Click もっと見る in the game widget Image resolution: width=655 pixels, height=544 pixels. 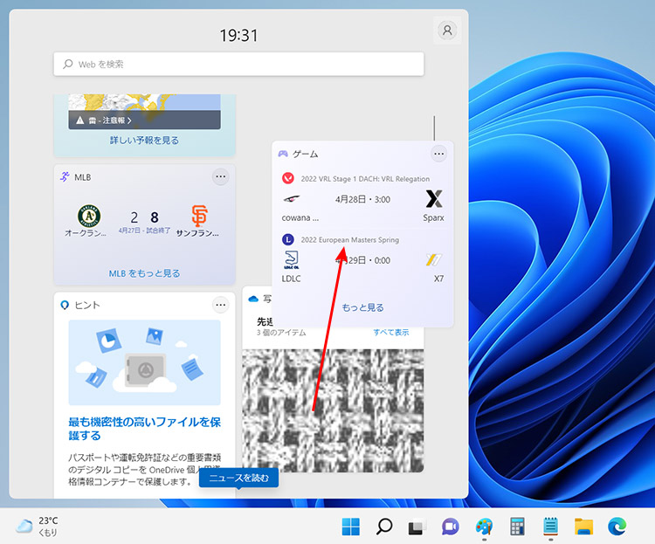(362, 307)
